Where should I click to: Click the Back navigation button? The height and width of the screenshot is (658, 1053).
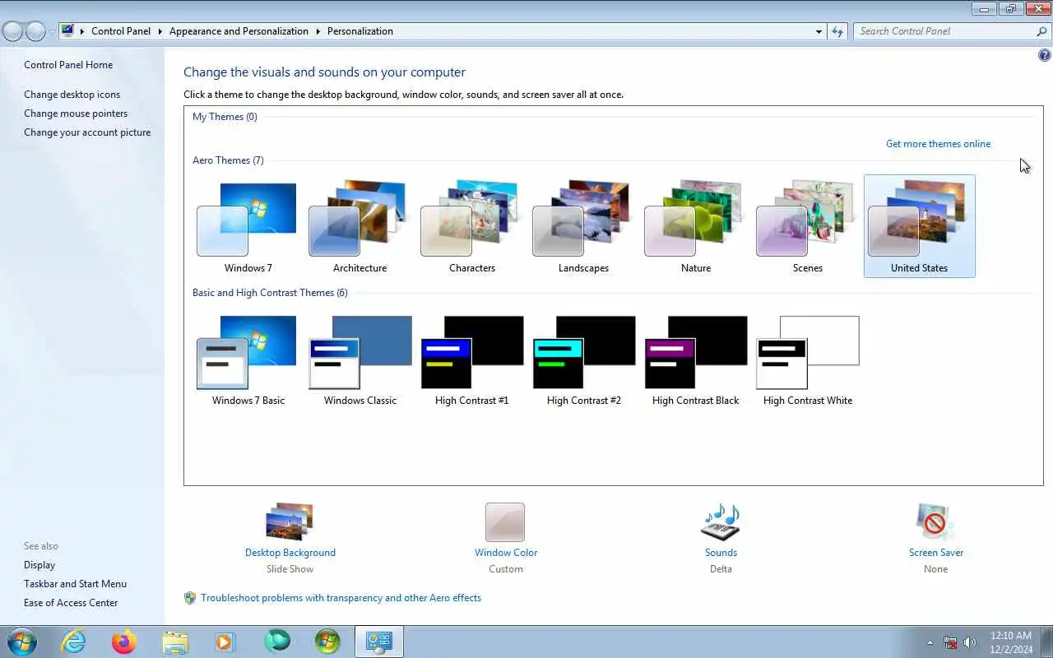(x=12, y=31)
